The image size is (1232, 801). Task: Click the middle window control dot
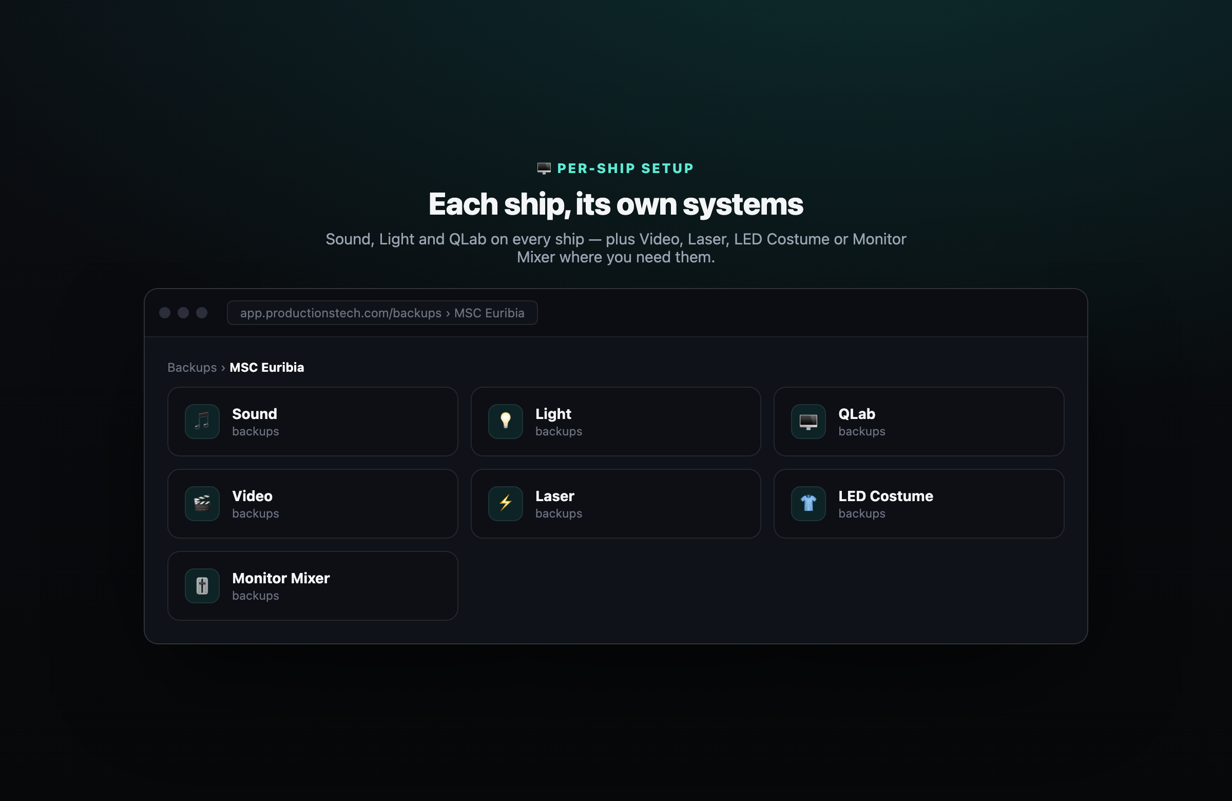[x=183, y=313]
